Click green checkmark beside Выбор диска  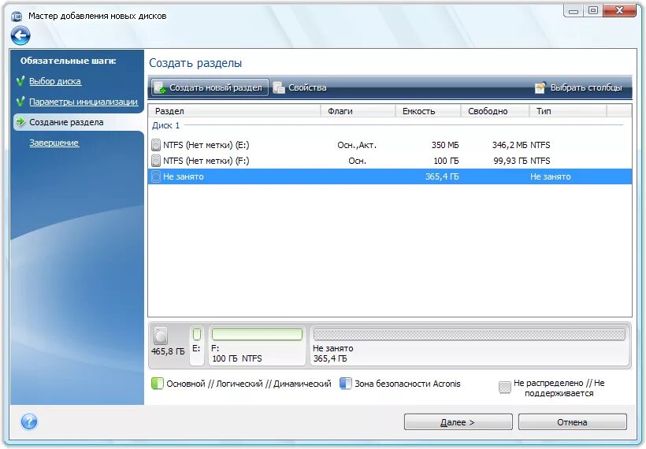click(20, 80)
